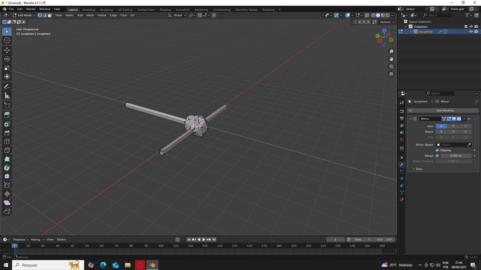Viewport: 481px width, 270px height.
Task: Open Global transform orientation dropdown
Action: 177,15
